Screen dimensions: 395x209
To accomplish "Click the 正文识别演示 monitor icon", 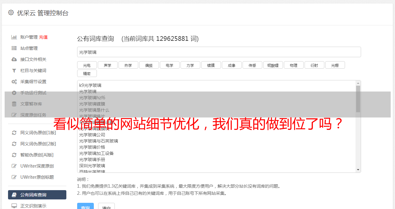I will click(14, 206).
